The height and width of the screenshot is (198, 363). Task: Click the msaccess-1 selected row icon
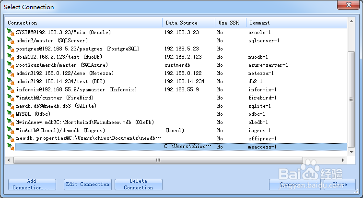11,147
